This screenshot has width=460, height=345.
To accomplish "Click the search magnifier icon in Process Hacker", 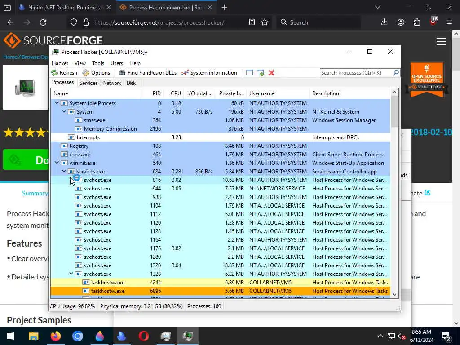I will 396,72.
